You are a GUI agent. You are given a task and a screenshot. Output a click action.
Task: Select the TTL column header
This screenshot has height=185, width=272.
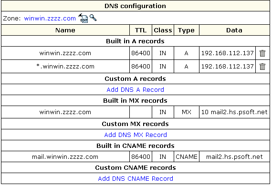click(x=141, y=30)
